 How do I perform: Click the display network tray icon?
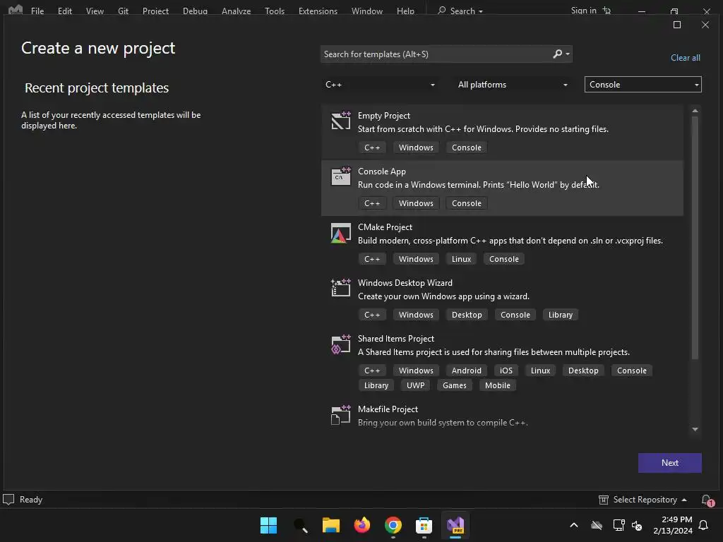pos(619,525)
